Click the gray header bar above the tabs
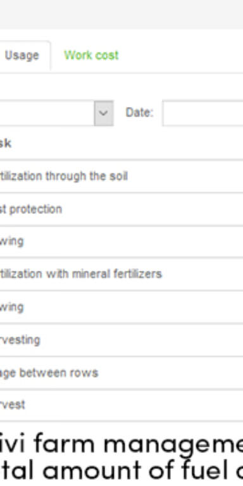243x486 pixels. (121, 15)
